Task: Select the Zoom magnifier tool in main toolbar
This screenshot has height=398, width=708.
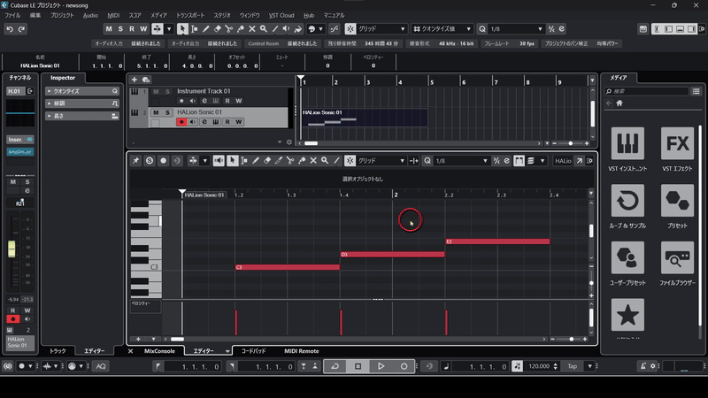Action: tap(263, 29)
